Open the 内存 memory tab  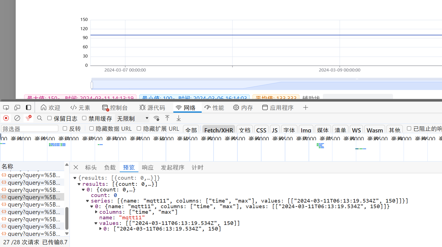click(x=243, y=108)
